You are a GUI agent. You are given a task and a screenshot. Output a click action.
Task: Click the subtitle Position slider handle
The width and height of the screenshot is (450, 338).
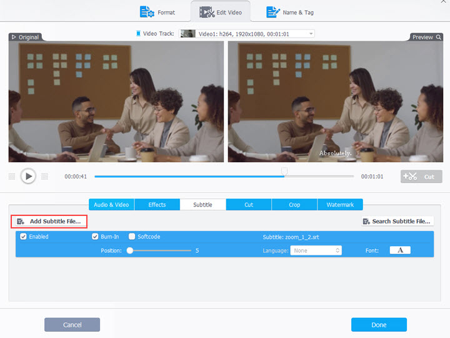tap(130, 250)
